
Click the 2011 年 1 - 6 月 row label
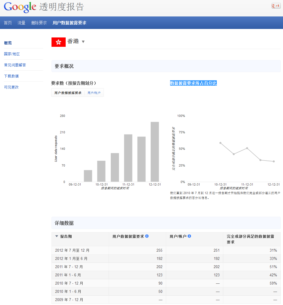[x=68, y=275]
